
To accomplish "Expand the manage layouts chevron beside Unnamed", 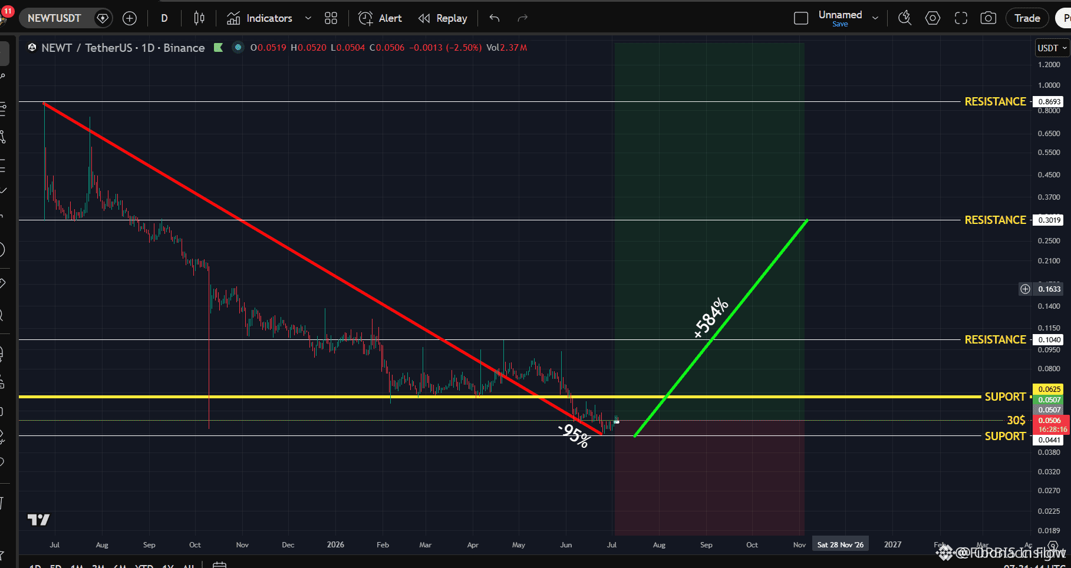I will tap(875, 18).
